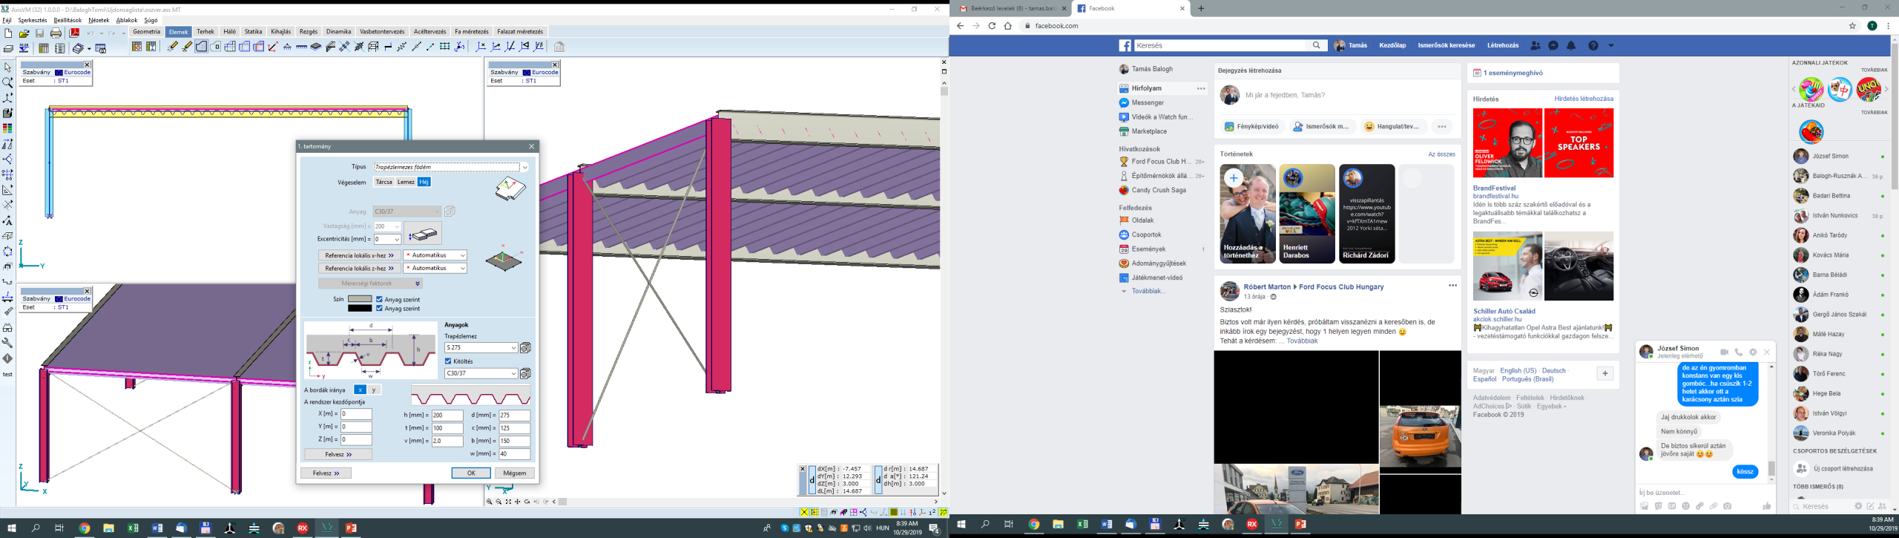Image resolution: width=1899 pixels, height=538 pixels.
Task: Click the print icon in AxisVM toolbar
Action: [x=56, y=33]
